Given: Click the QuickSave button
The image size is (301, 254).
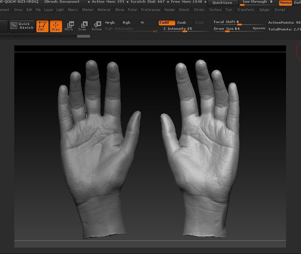Looking at the screenshot, I should click(223, 3).
